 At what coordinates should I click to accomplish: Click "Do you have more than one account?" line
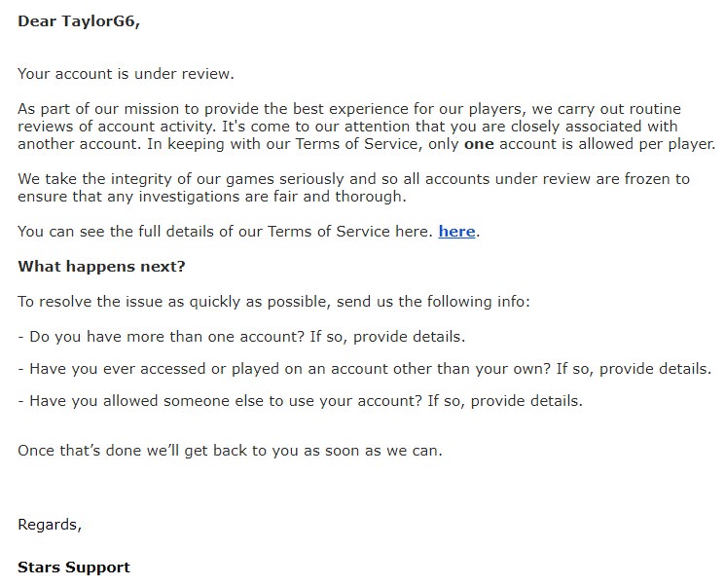pyautogui.click(x=241, y=336)
